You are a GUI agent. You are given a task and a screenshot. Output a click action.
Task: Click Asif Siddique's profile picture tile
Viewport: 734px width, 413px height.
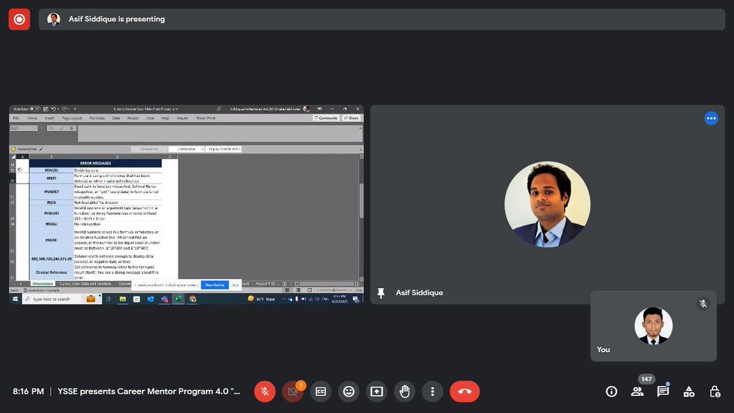coord(547,204)
